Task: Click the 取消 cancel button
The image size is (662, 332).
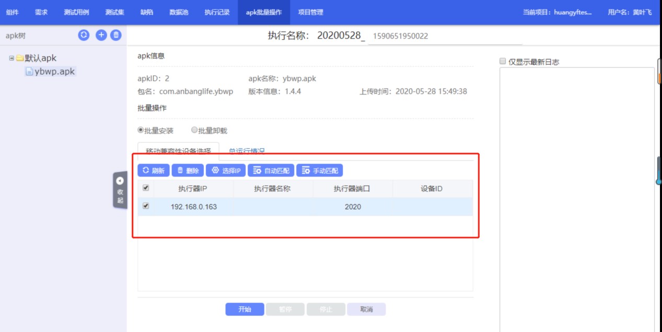Action: tap(366, 309)
